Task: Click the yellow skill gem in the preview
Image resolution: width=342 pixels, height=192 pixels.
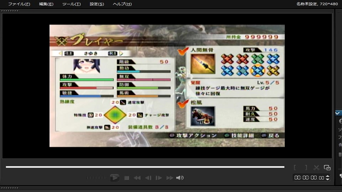Action: coord(273,70)
